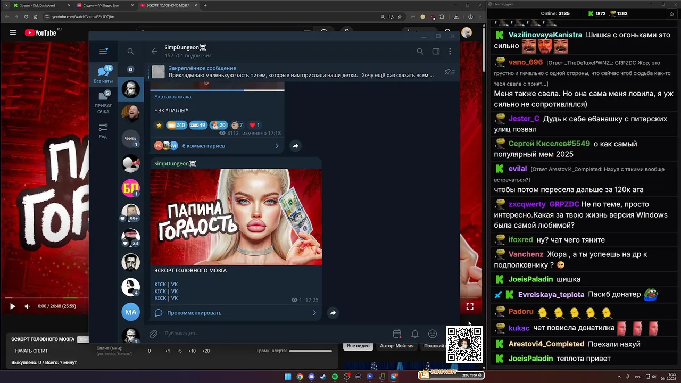
Task: Focus the 'Публикация...' message input
Action: coord(274,334)
